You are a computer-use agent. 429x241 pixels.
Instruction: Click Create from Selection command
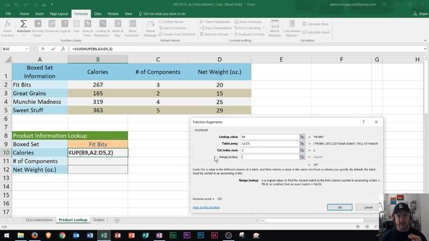177,34
